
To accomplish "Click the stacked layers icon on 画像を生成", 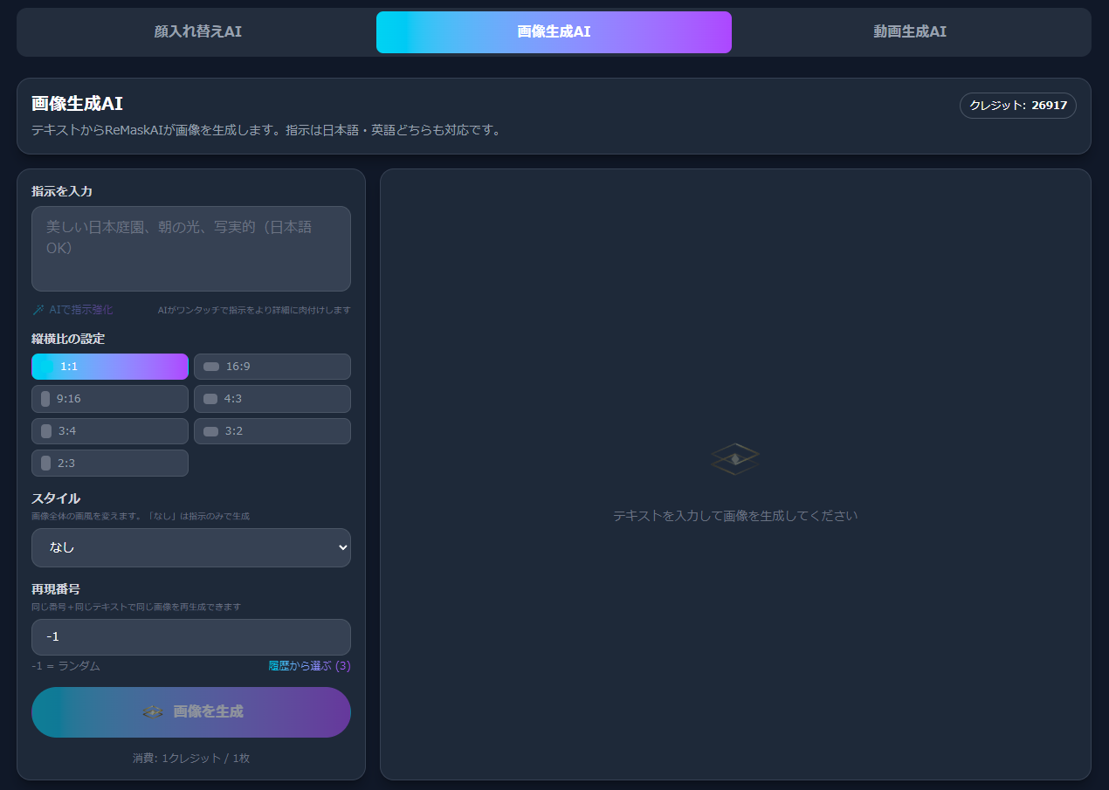I will [153, 712].
